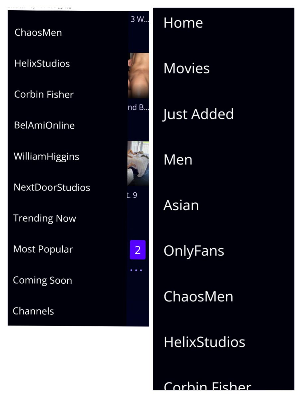This screenshot has height=399, width=302.
Task: Open ChaosMen in the menu containing Channels
Action: click(38, 33)
